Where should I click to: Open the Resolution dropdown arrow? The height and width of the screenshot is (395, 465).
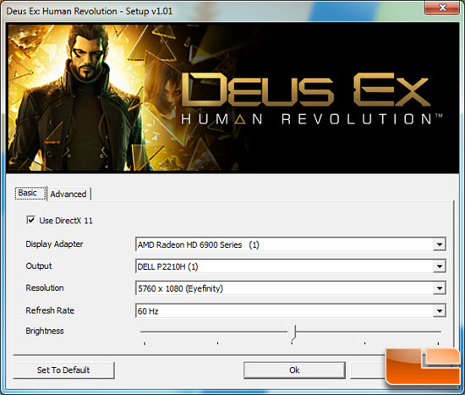point(439,288)
